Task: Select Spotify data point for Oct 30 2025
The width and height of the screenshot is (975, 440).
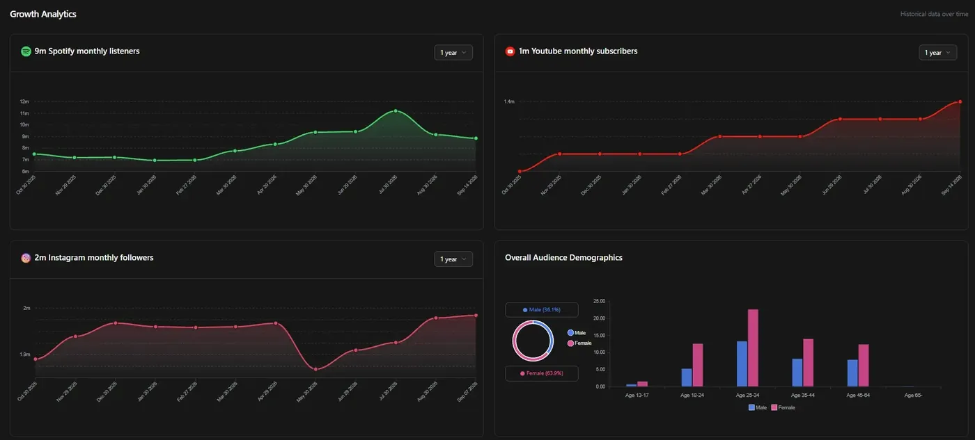Action: (x=33, y=154)
